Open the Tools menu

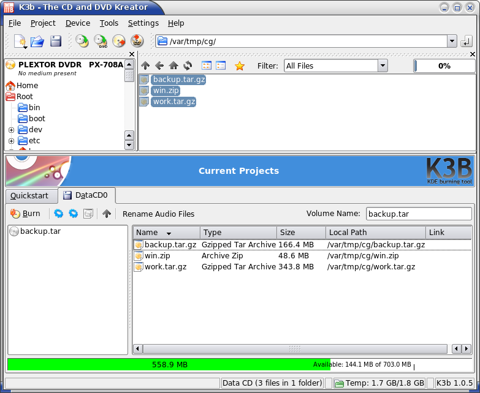coord(109,23)
